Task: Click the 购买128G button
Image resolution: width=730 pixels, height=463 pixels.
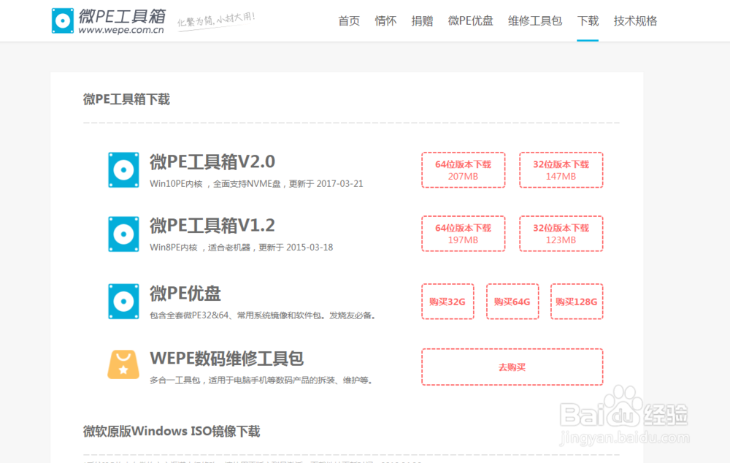Action: click(577, 302)
